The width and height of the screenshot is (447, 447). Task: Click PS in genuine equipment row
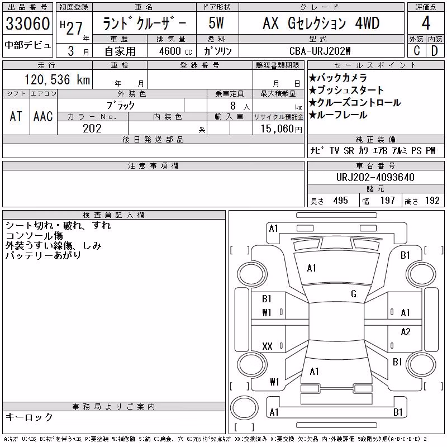click(416, 150)
